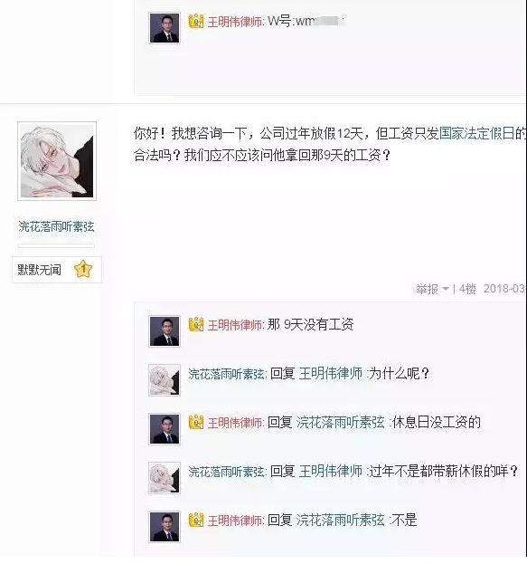Open the 国家法定假日 keyword link
Screen dimensions: 527x564
[x=477, y=133]
